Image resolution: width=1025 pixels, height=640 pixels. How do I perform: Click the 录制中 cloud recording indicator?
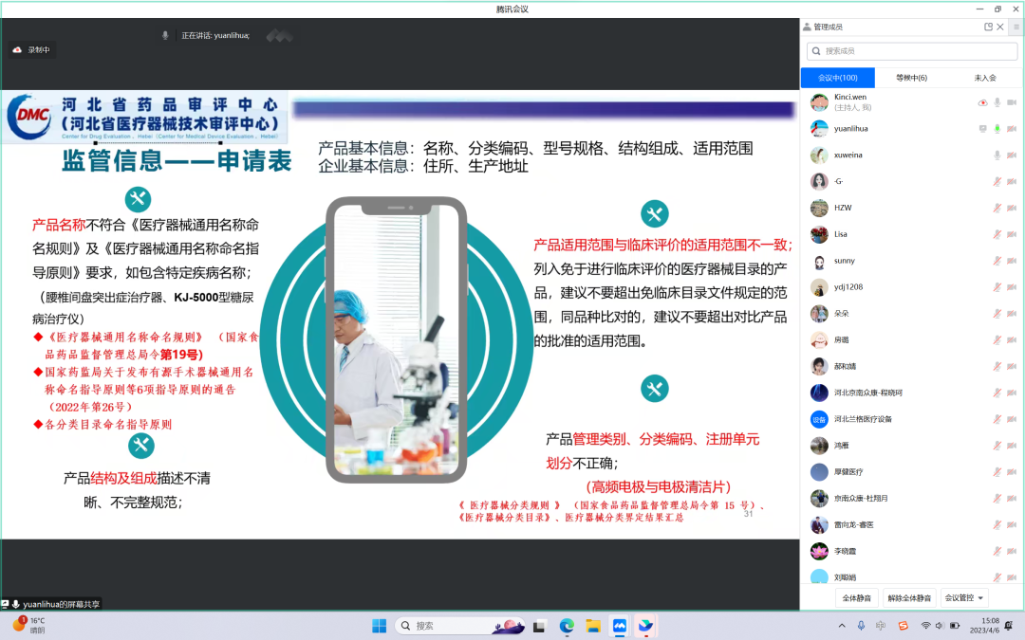pyautogui.click(x=32, y=49)
